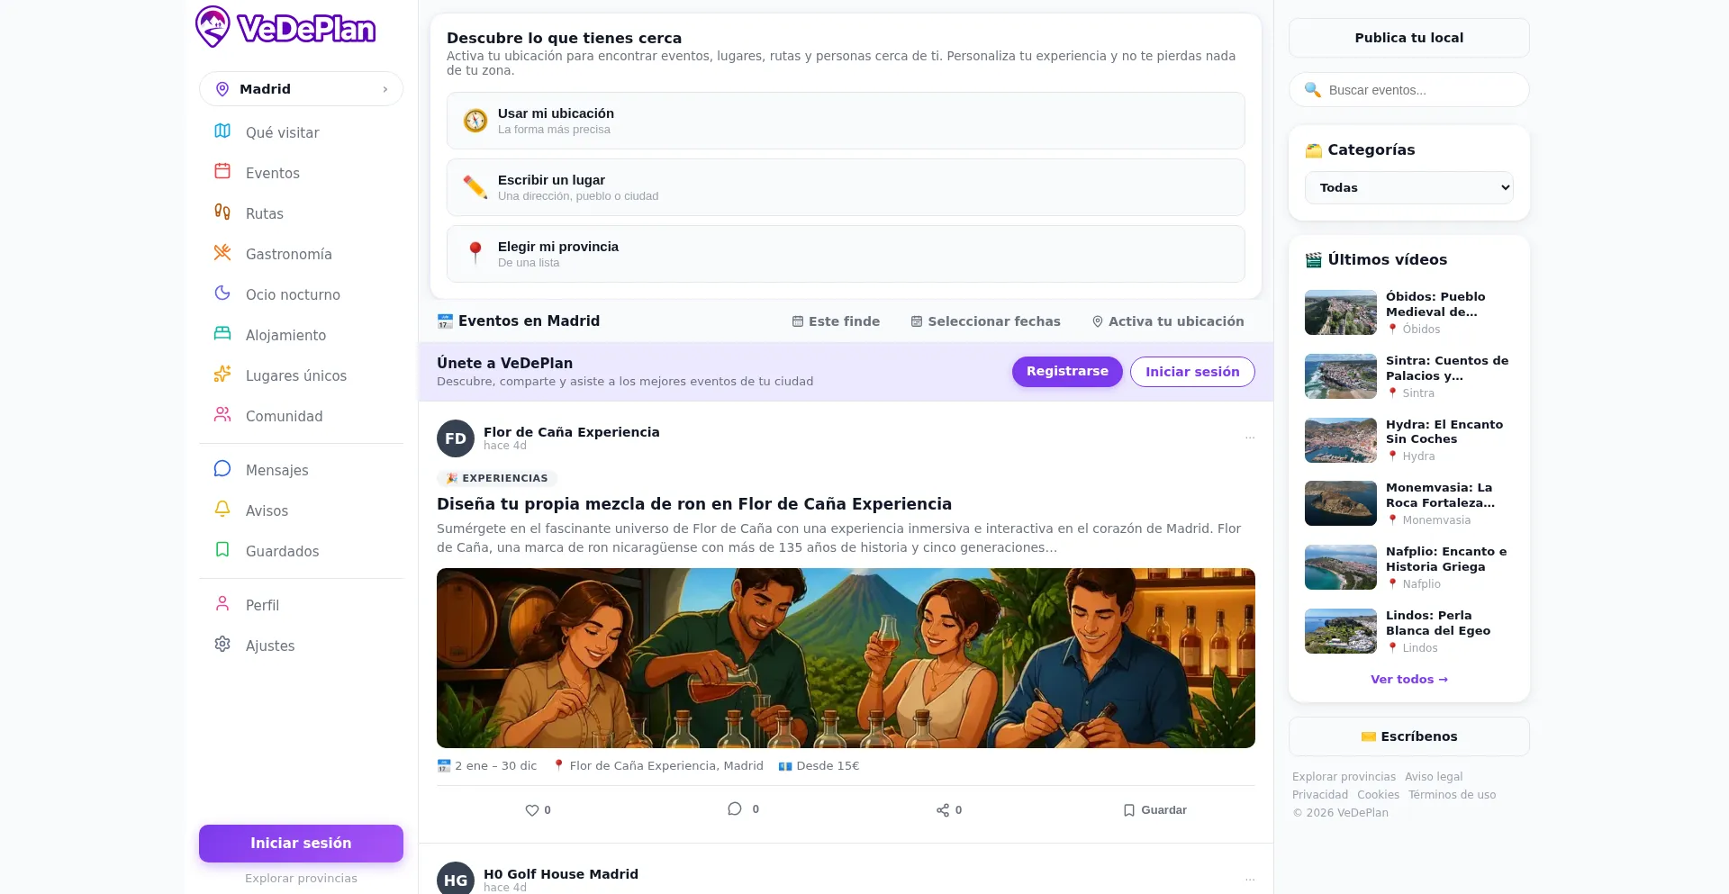Open the Comunidad people icon

point(222,414)
